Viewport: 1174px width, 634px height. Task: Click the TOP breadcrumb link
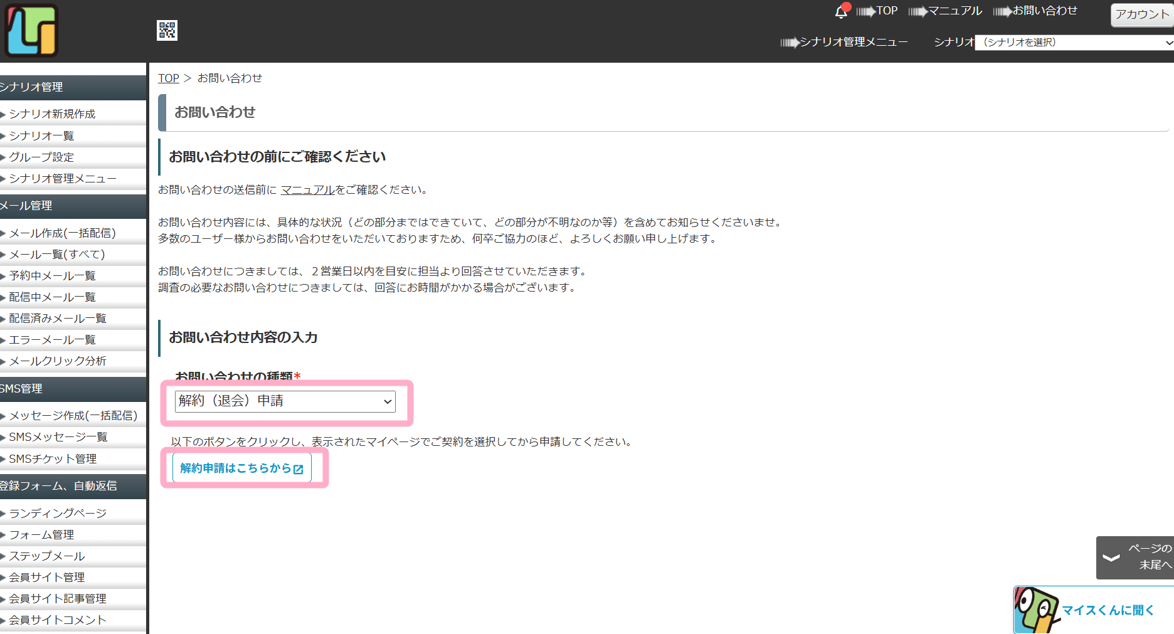(168, 78)
